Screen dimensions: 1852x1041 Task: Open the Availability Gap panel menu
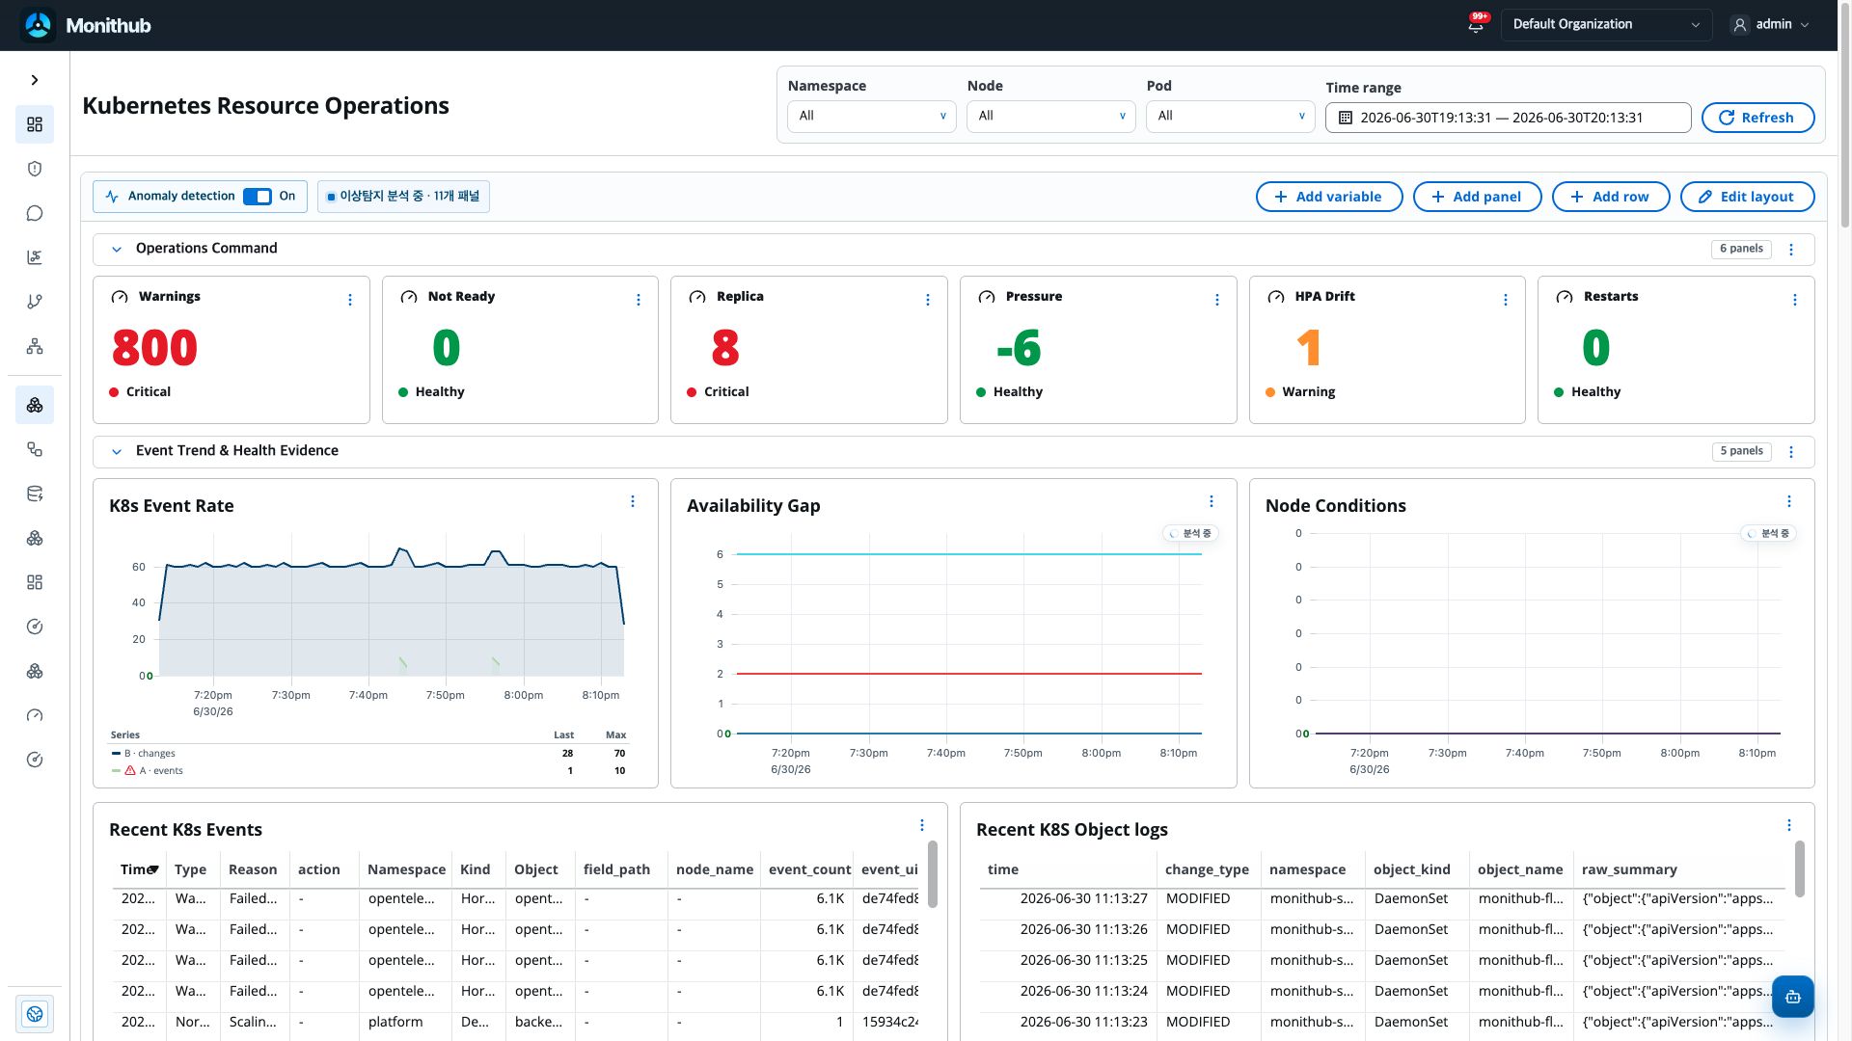pyautogui.click(x=1212, y=501)
